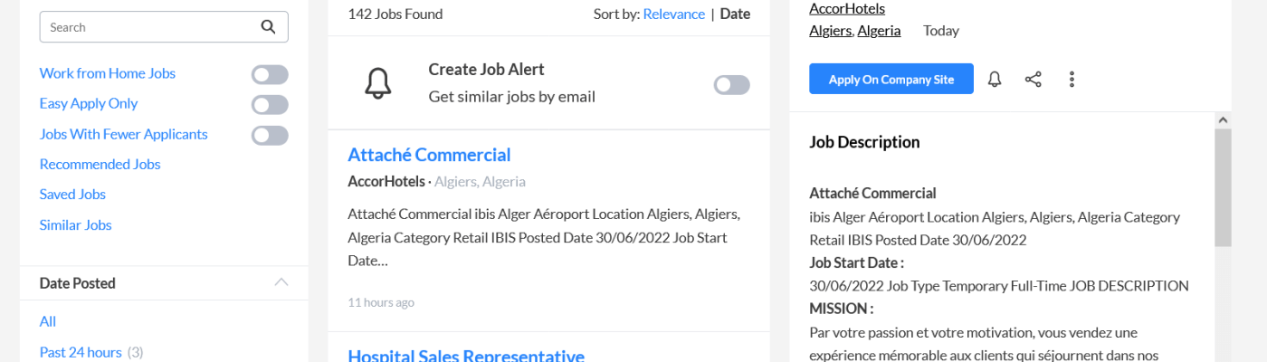Open the Recommended Jobs link
Image resolution: width=1267 pixels, height=362 pixels.
point(100,164)
